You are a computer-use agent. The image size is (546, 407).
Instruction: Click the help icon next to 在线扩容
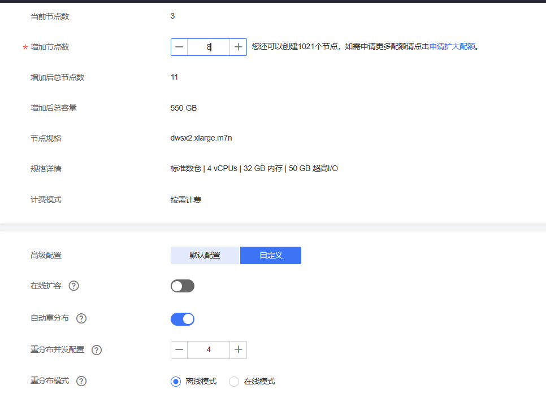pos(73,286)
